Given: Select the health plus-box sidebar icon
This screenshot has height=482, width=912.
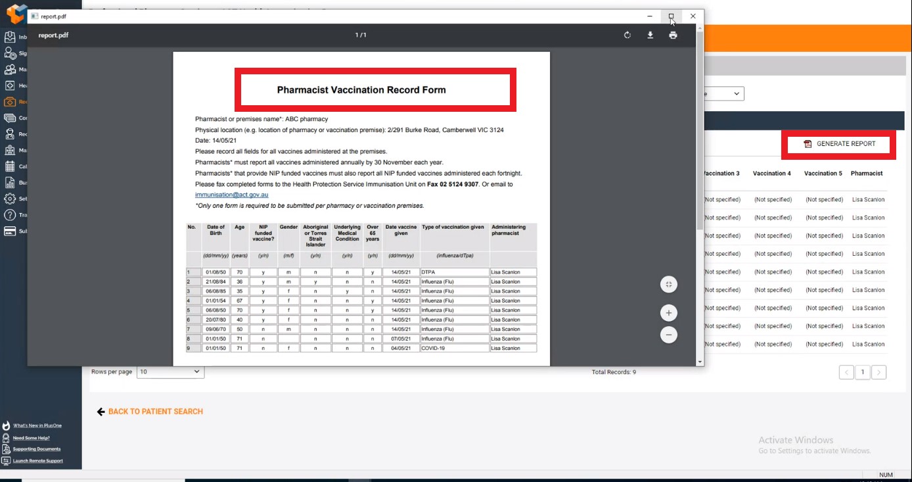Looking at the screenshot, I should tap(10, 85).
